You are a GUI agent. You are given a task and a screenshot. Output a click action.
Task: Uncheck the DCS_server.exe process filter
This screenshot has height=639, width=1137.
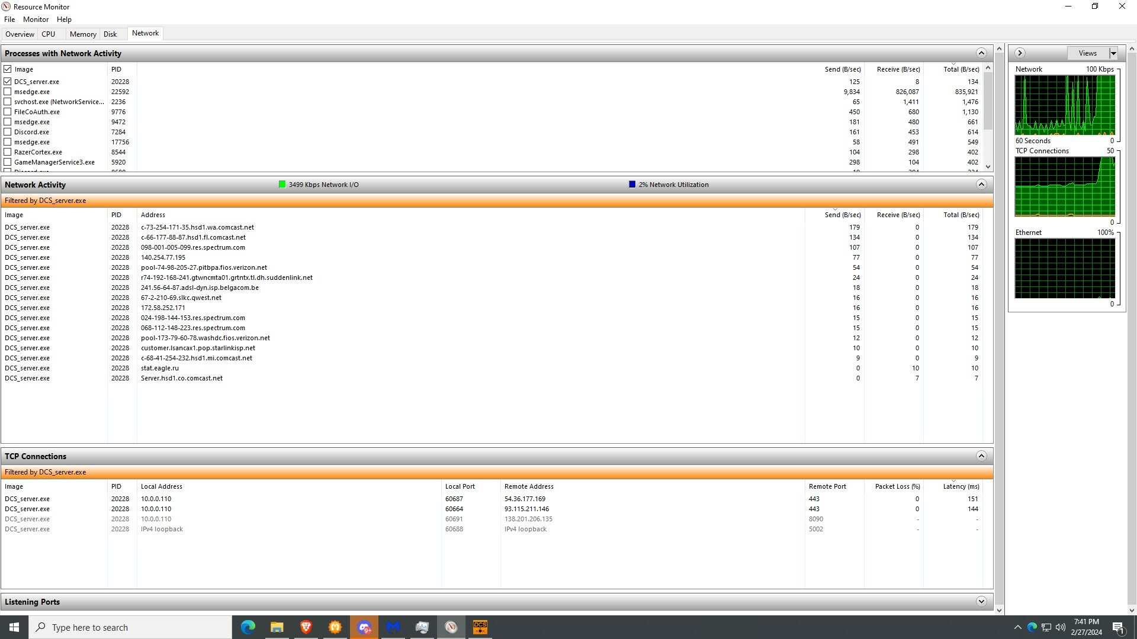(8, 82)
